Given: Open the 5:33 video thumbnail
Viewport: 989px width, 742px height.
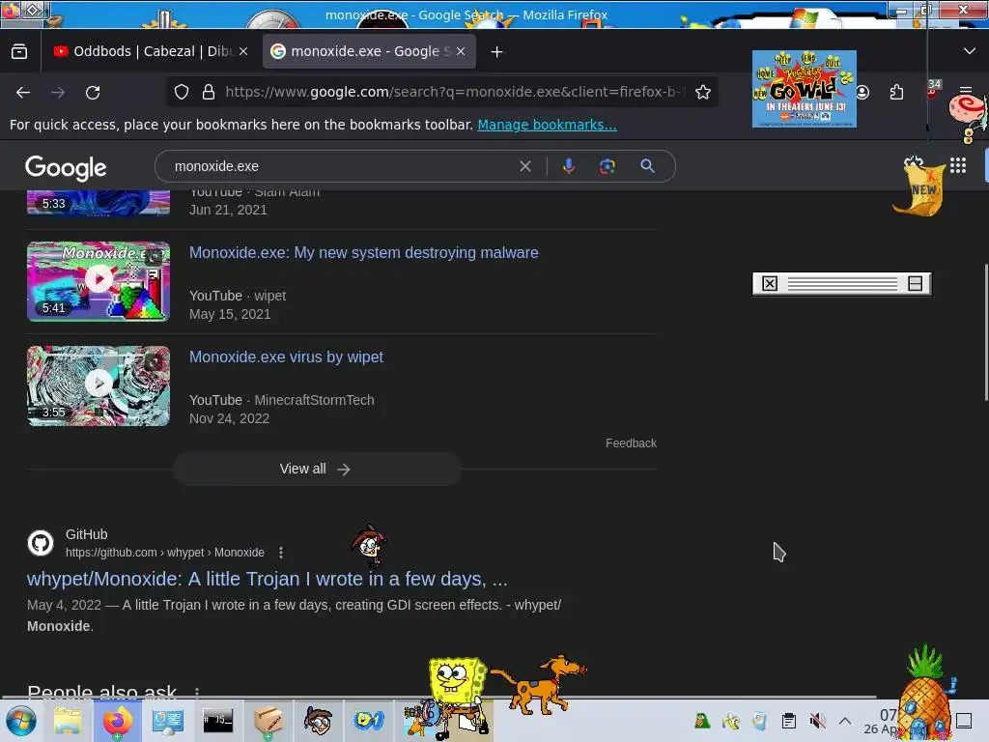Looking at the screenshot, I should 99,203.
